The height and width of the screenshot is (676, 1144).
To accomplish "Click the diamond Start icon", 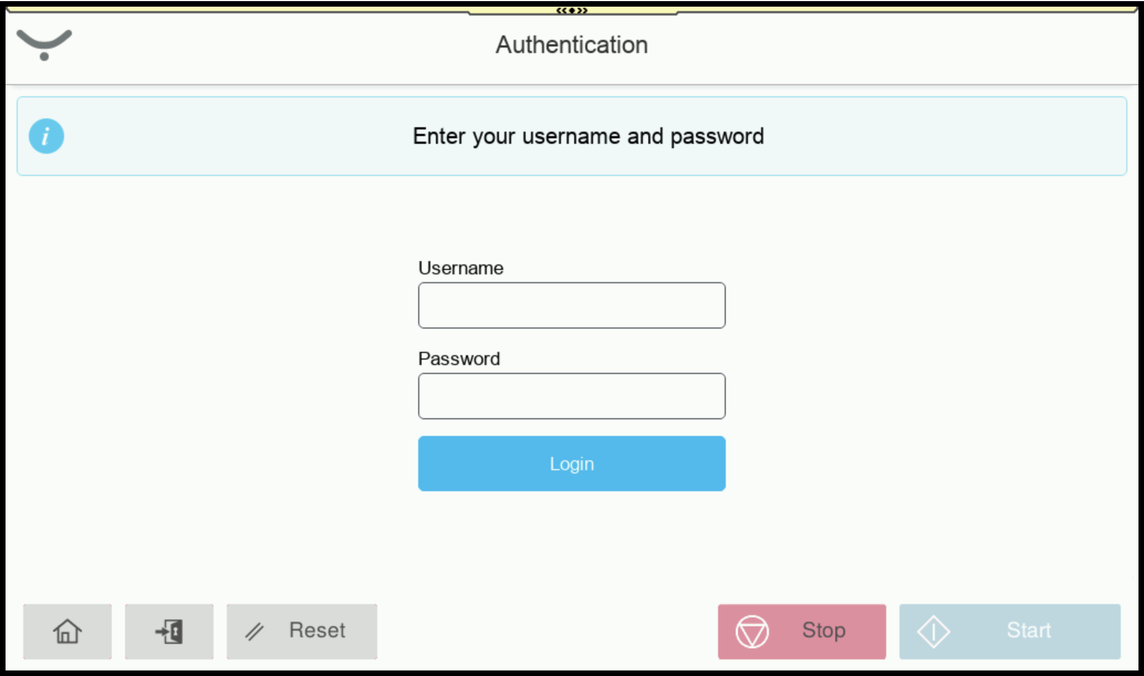I will [933, 631].
